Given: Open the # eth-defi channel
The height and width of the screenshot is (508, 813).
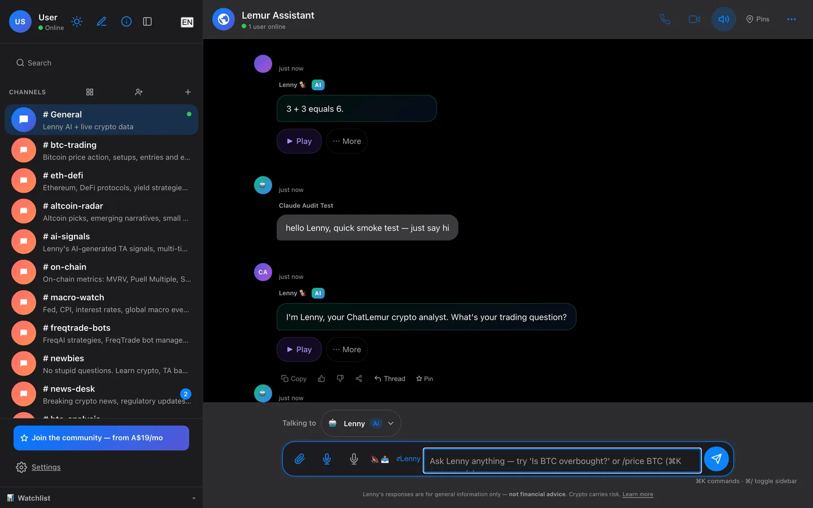Looking at the screenshot, I should click(102, 181).
